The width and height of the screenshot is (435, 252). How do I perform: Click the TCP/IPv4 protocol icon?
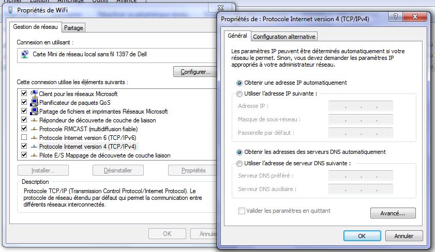[x=34, y=147]
